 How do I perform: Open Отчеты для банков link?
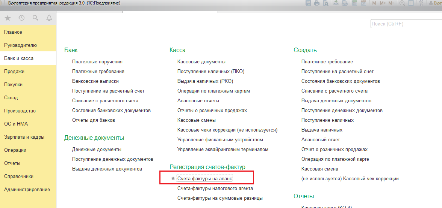click(94, 120)
